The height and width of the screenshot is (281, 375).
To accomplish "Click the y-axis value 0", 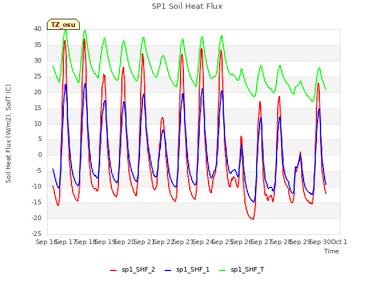I will [40, 155].
